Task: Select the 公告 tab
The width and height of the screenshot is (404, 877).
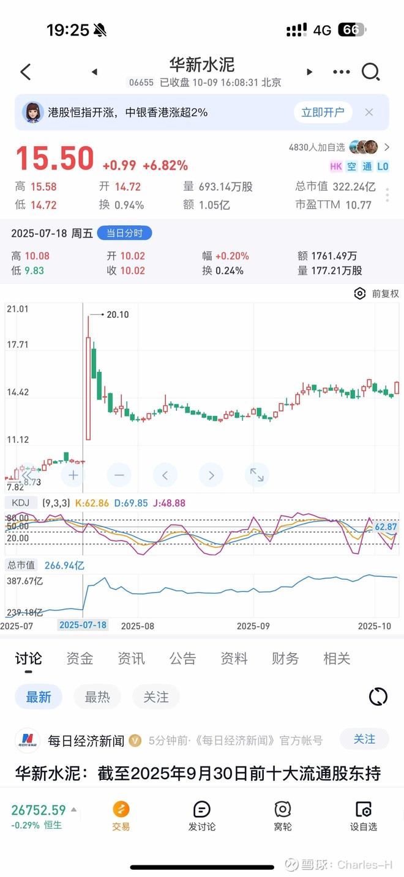Action: (x=182, y=659)
